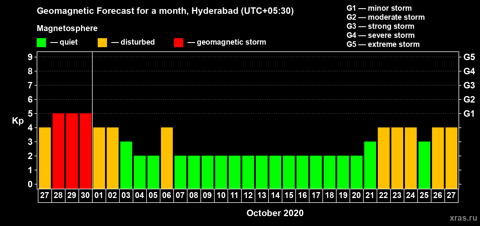
Task: Click the 'October 2020' month label
Action: [275, 213]
